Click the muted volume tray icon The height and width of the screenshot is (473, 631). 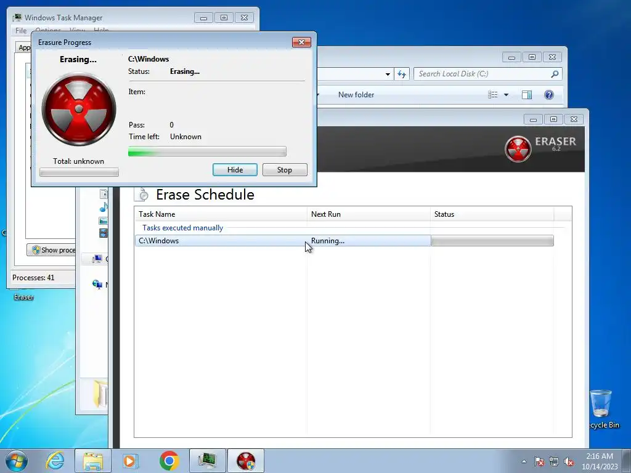pos(569,461)
